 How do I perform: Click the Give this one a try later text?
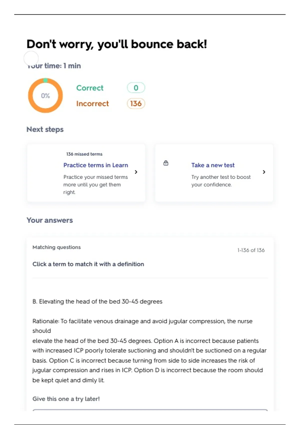(66, 399)
